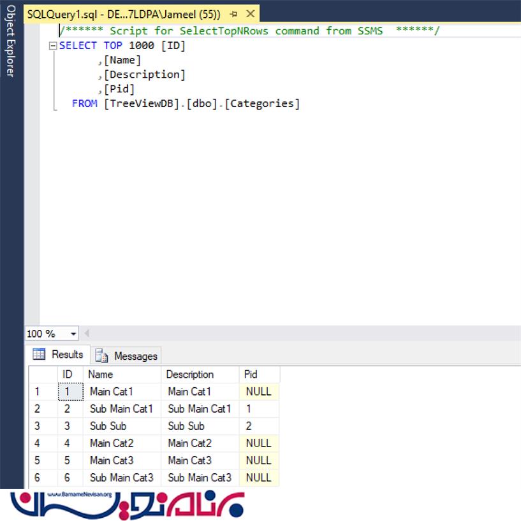Select the Name column header
Image resolution: width=521 pixels, height=521 pixels.
pos(122,375)
